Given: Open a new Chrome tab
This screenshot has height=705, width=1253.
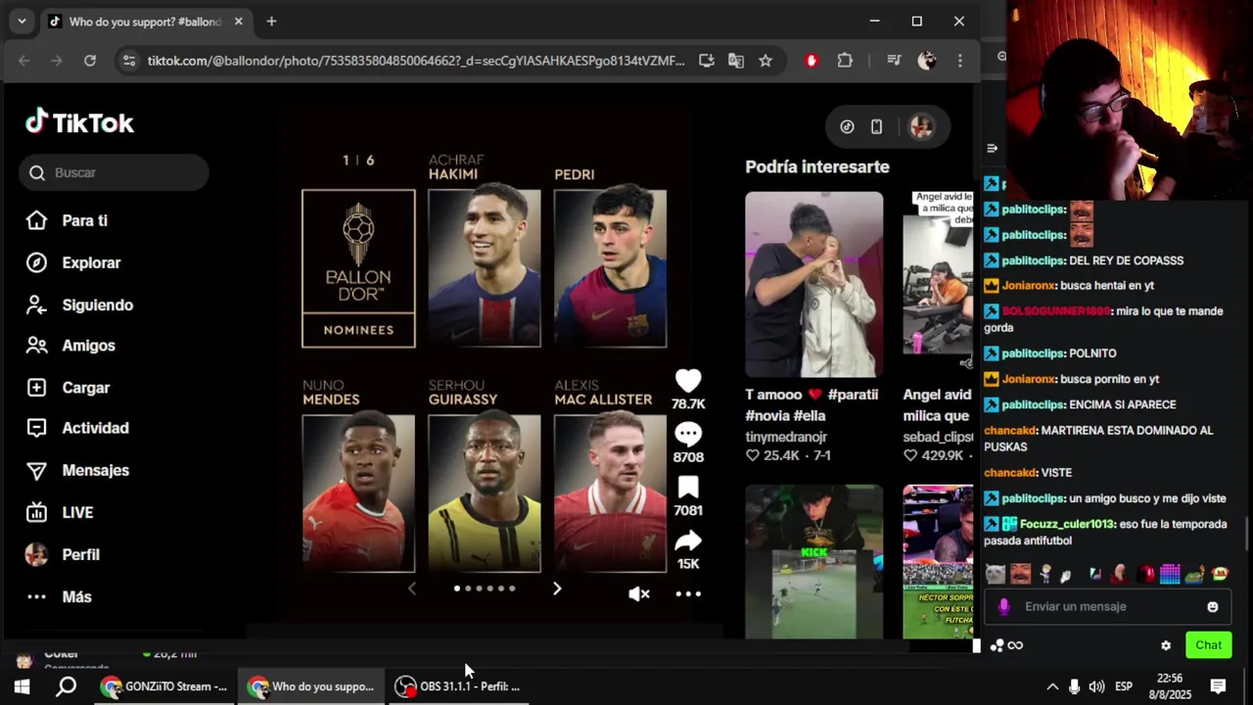Looking at the screenshot, I should point(271,22).
